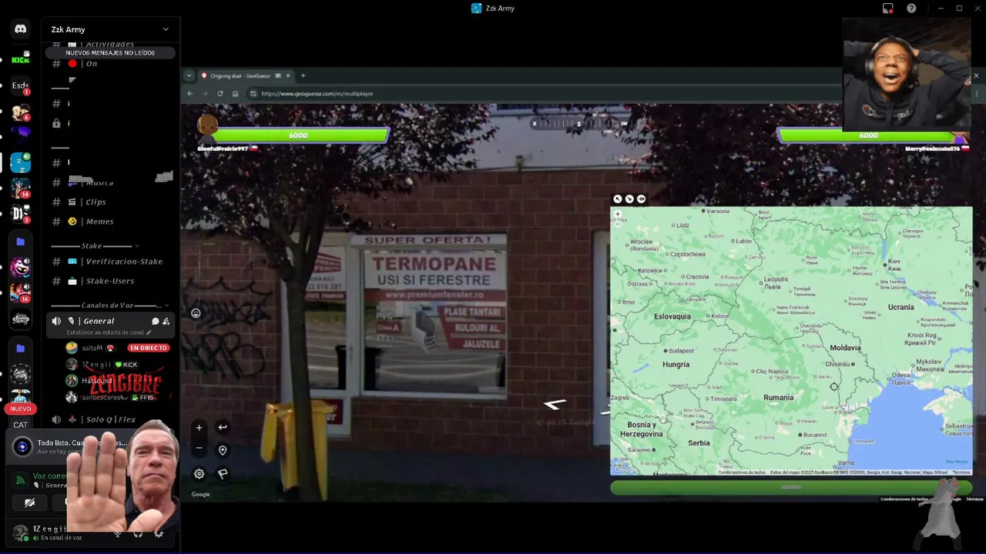Viewport: 986px width, 554px height.
Task: Open server with 16 notification badge
Action: pyautogui.click(x=20, y=292)
